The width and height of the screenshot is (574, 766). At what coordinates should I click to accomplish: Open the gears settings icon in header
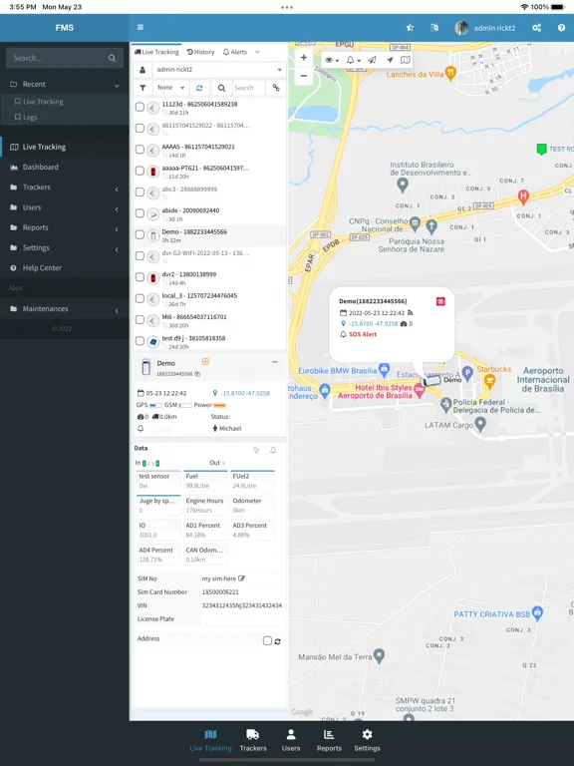click(536, 28)
